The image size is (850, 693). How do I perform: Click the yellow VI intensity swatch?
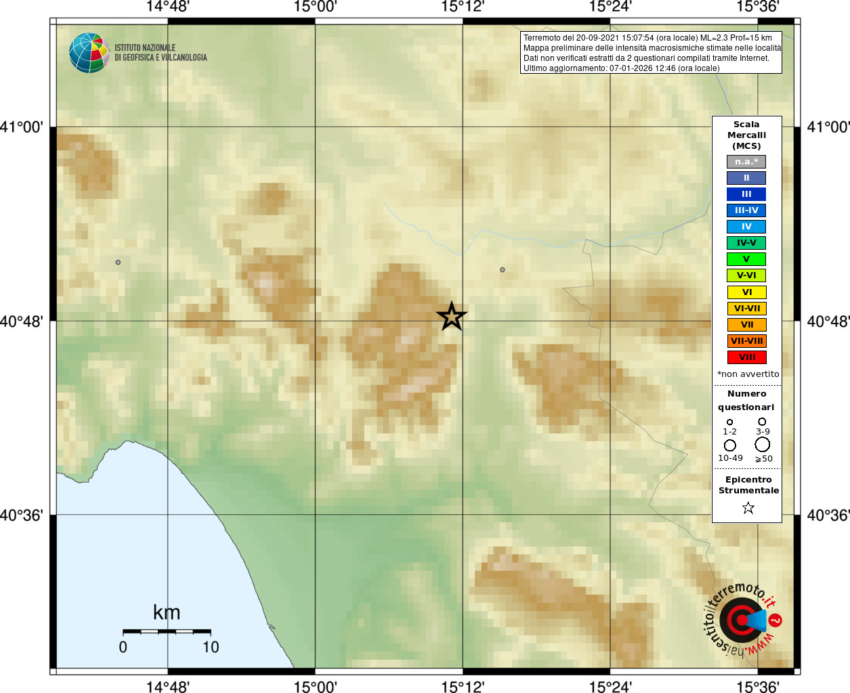(746, 292)
